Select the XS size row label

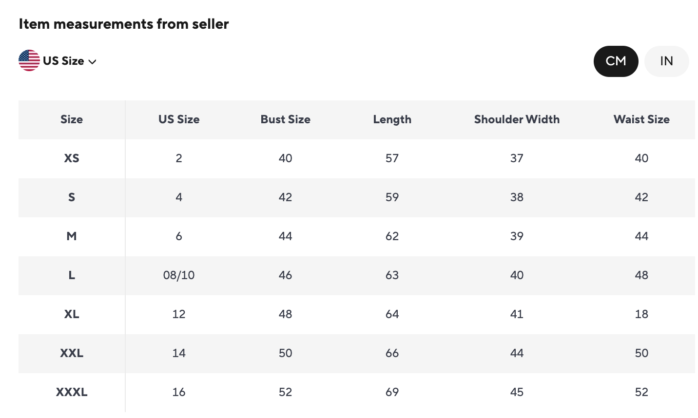(x=72, y=158)
